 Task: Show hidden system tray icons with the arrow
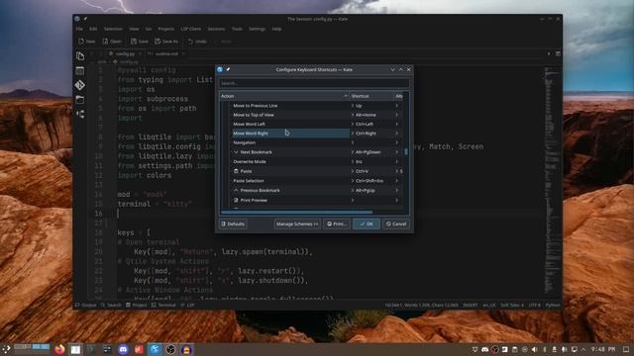pos(583,349)
